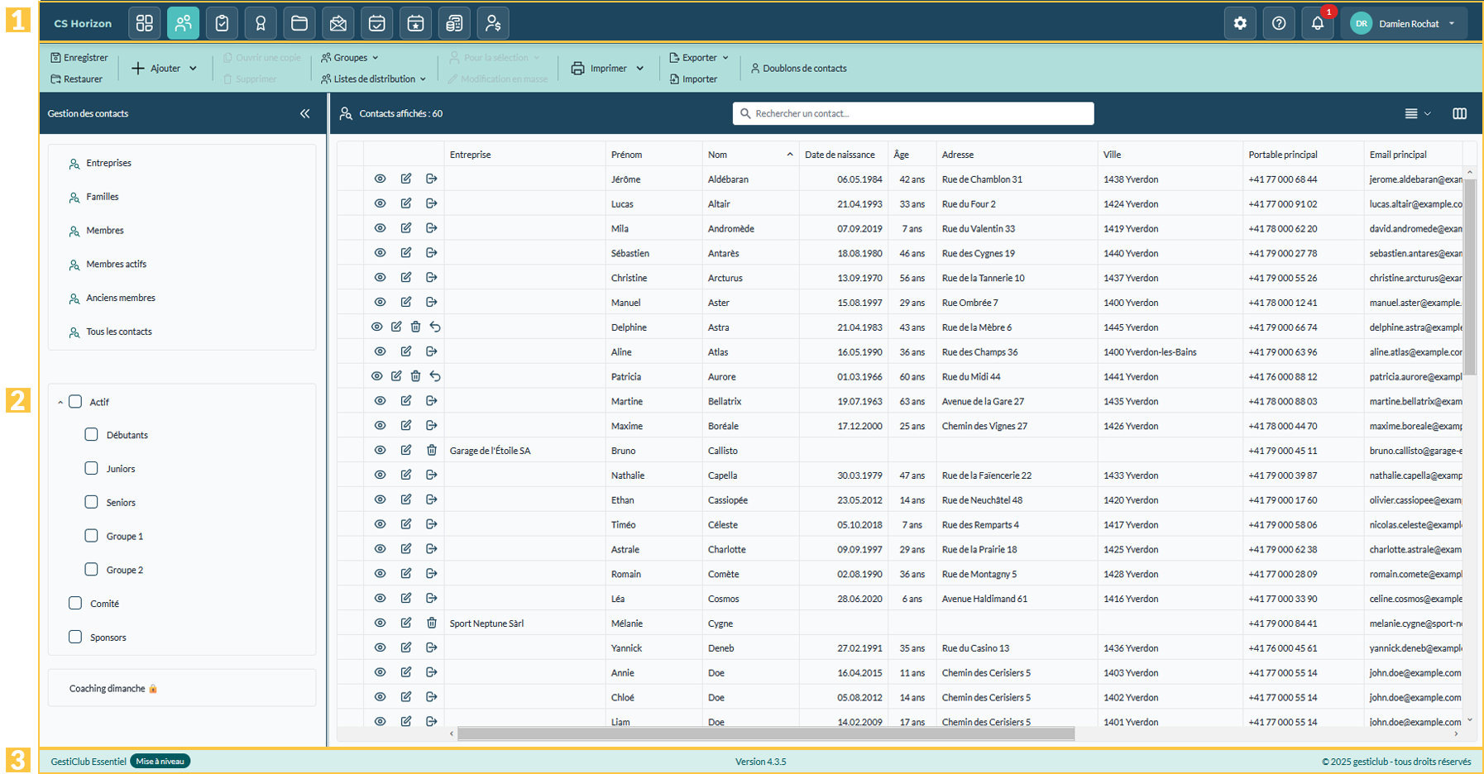Open the Imprimer dropdown
Viewport: 1484px width, 774px height.
click(607, 68)
